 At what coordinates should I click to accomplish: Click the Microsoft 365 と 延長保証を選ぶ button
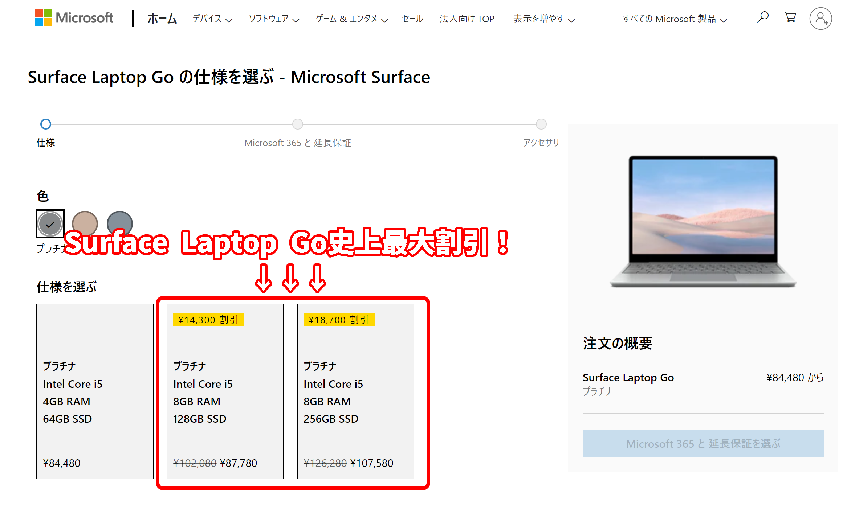tap(703, 443)
